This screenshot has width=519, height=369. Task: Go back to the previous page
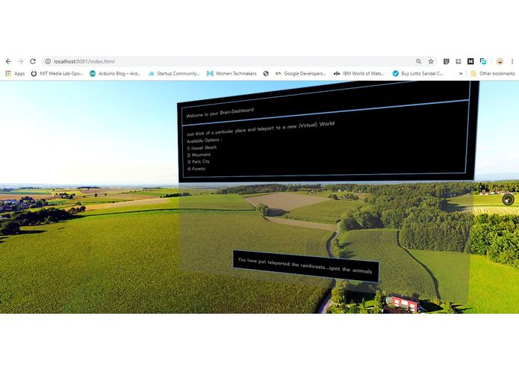click(8, 61)
